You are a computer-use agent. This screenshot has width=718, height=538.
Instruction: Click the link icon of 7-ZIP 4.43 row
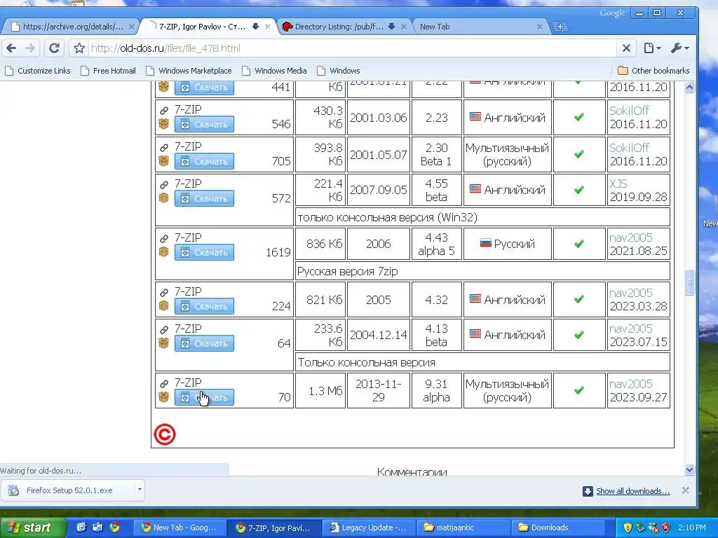click(163, 238)
